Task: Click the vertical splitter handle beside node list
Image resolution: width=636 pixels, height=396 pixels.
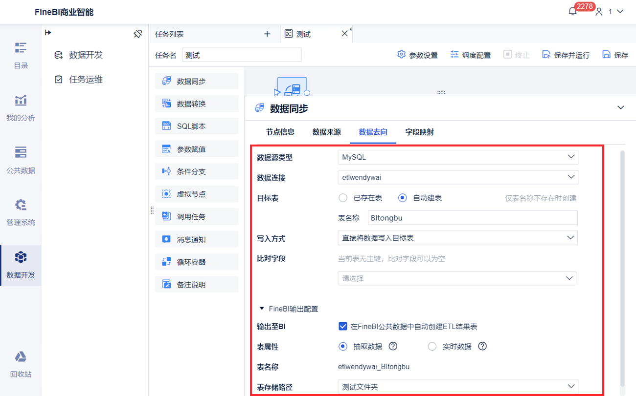Action: [152, 210]
